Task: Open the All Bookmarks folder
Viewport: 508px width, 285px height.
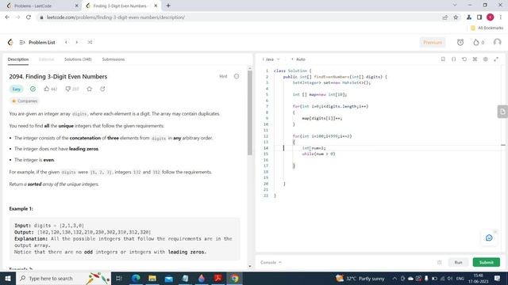Action: [x=487, y=28]
